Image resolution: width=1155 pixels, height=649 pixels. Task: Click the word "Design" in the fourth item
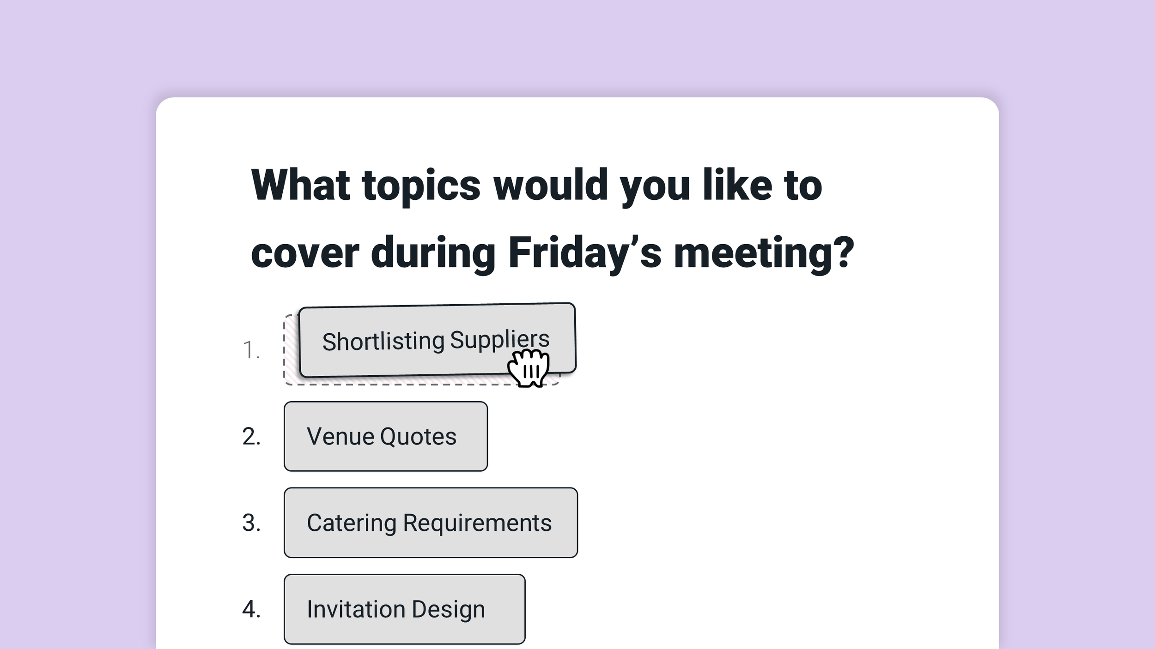[448, 609]
